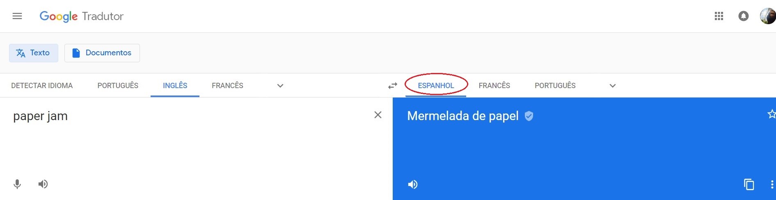The width and height of the screenshot is (776, 200).
Task: Switch target language to Francês
Action: [494, 86]
